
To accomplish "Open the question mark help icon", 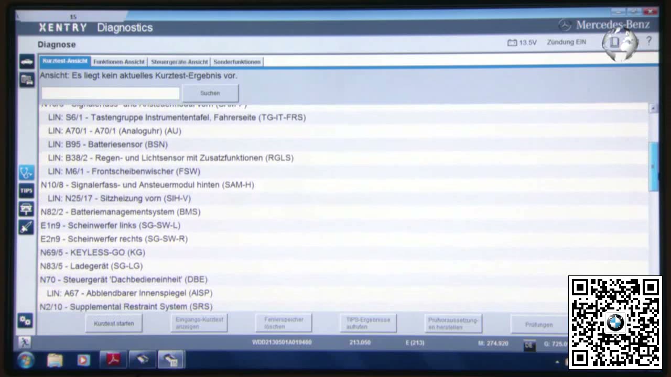I will click(648, 41).
